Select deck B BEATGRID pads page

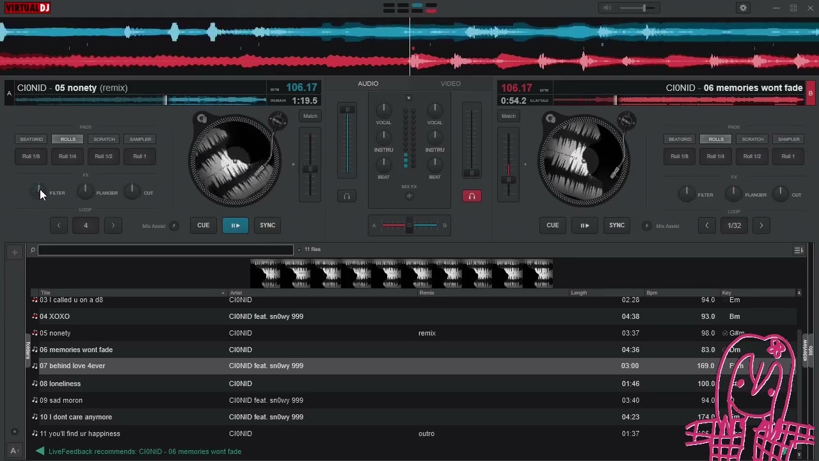click(680, 139)
